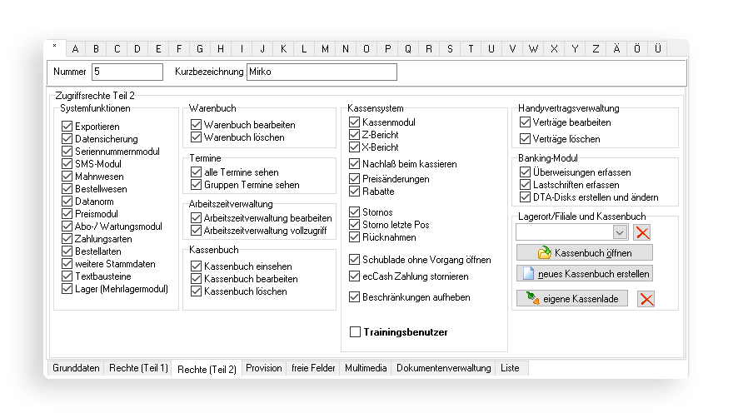733x418 pixels.
Task: Open the Dokumentenverwaltung tab
Action: [444, 368]
